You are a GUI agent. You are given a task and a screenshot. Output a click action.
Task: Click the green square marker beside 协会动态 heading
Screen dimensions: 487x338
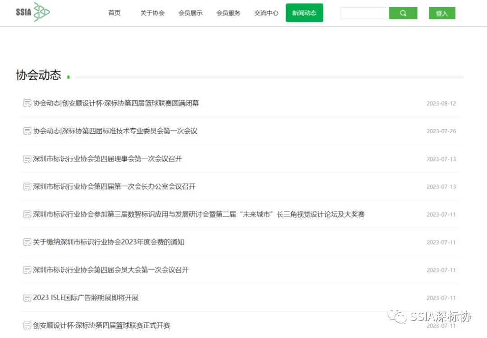click(68, 77)
